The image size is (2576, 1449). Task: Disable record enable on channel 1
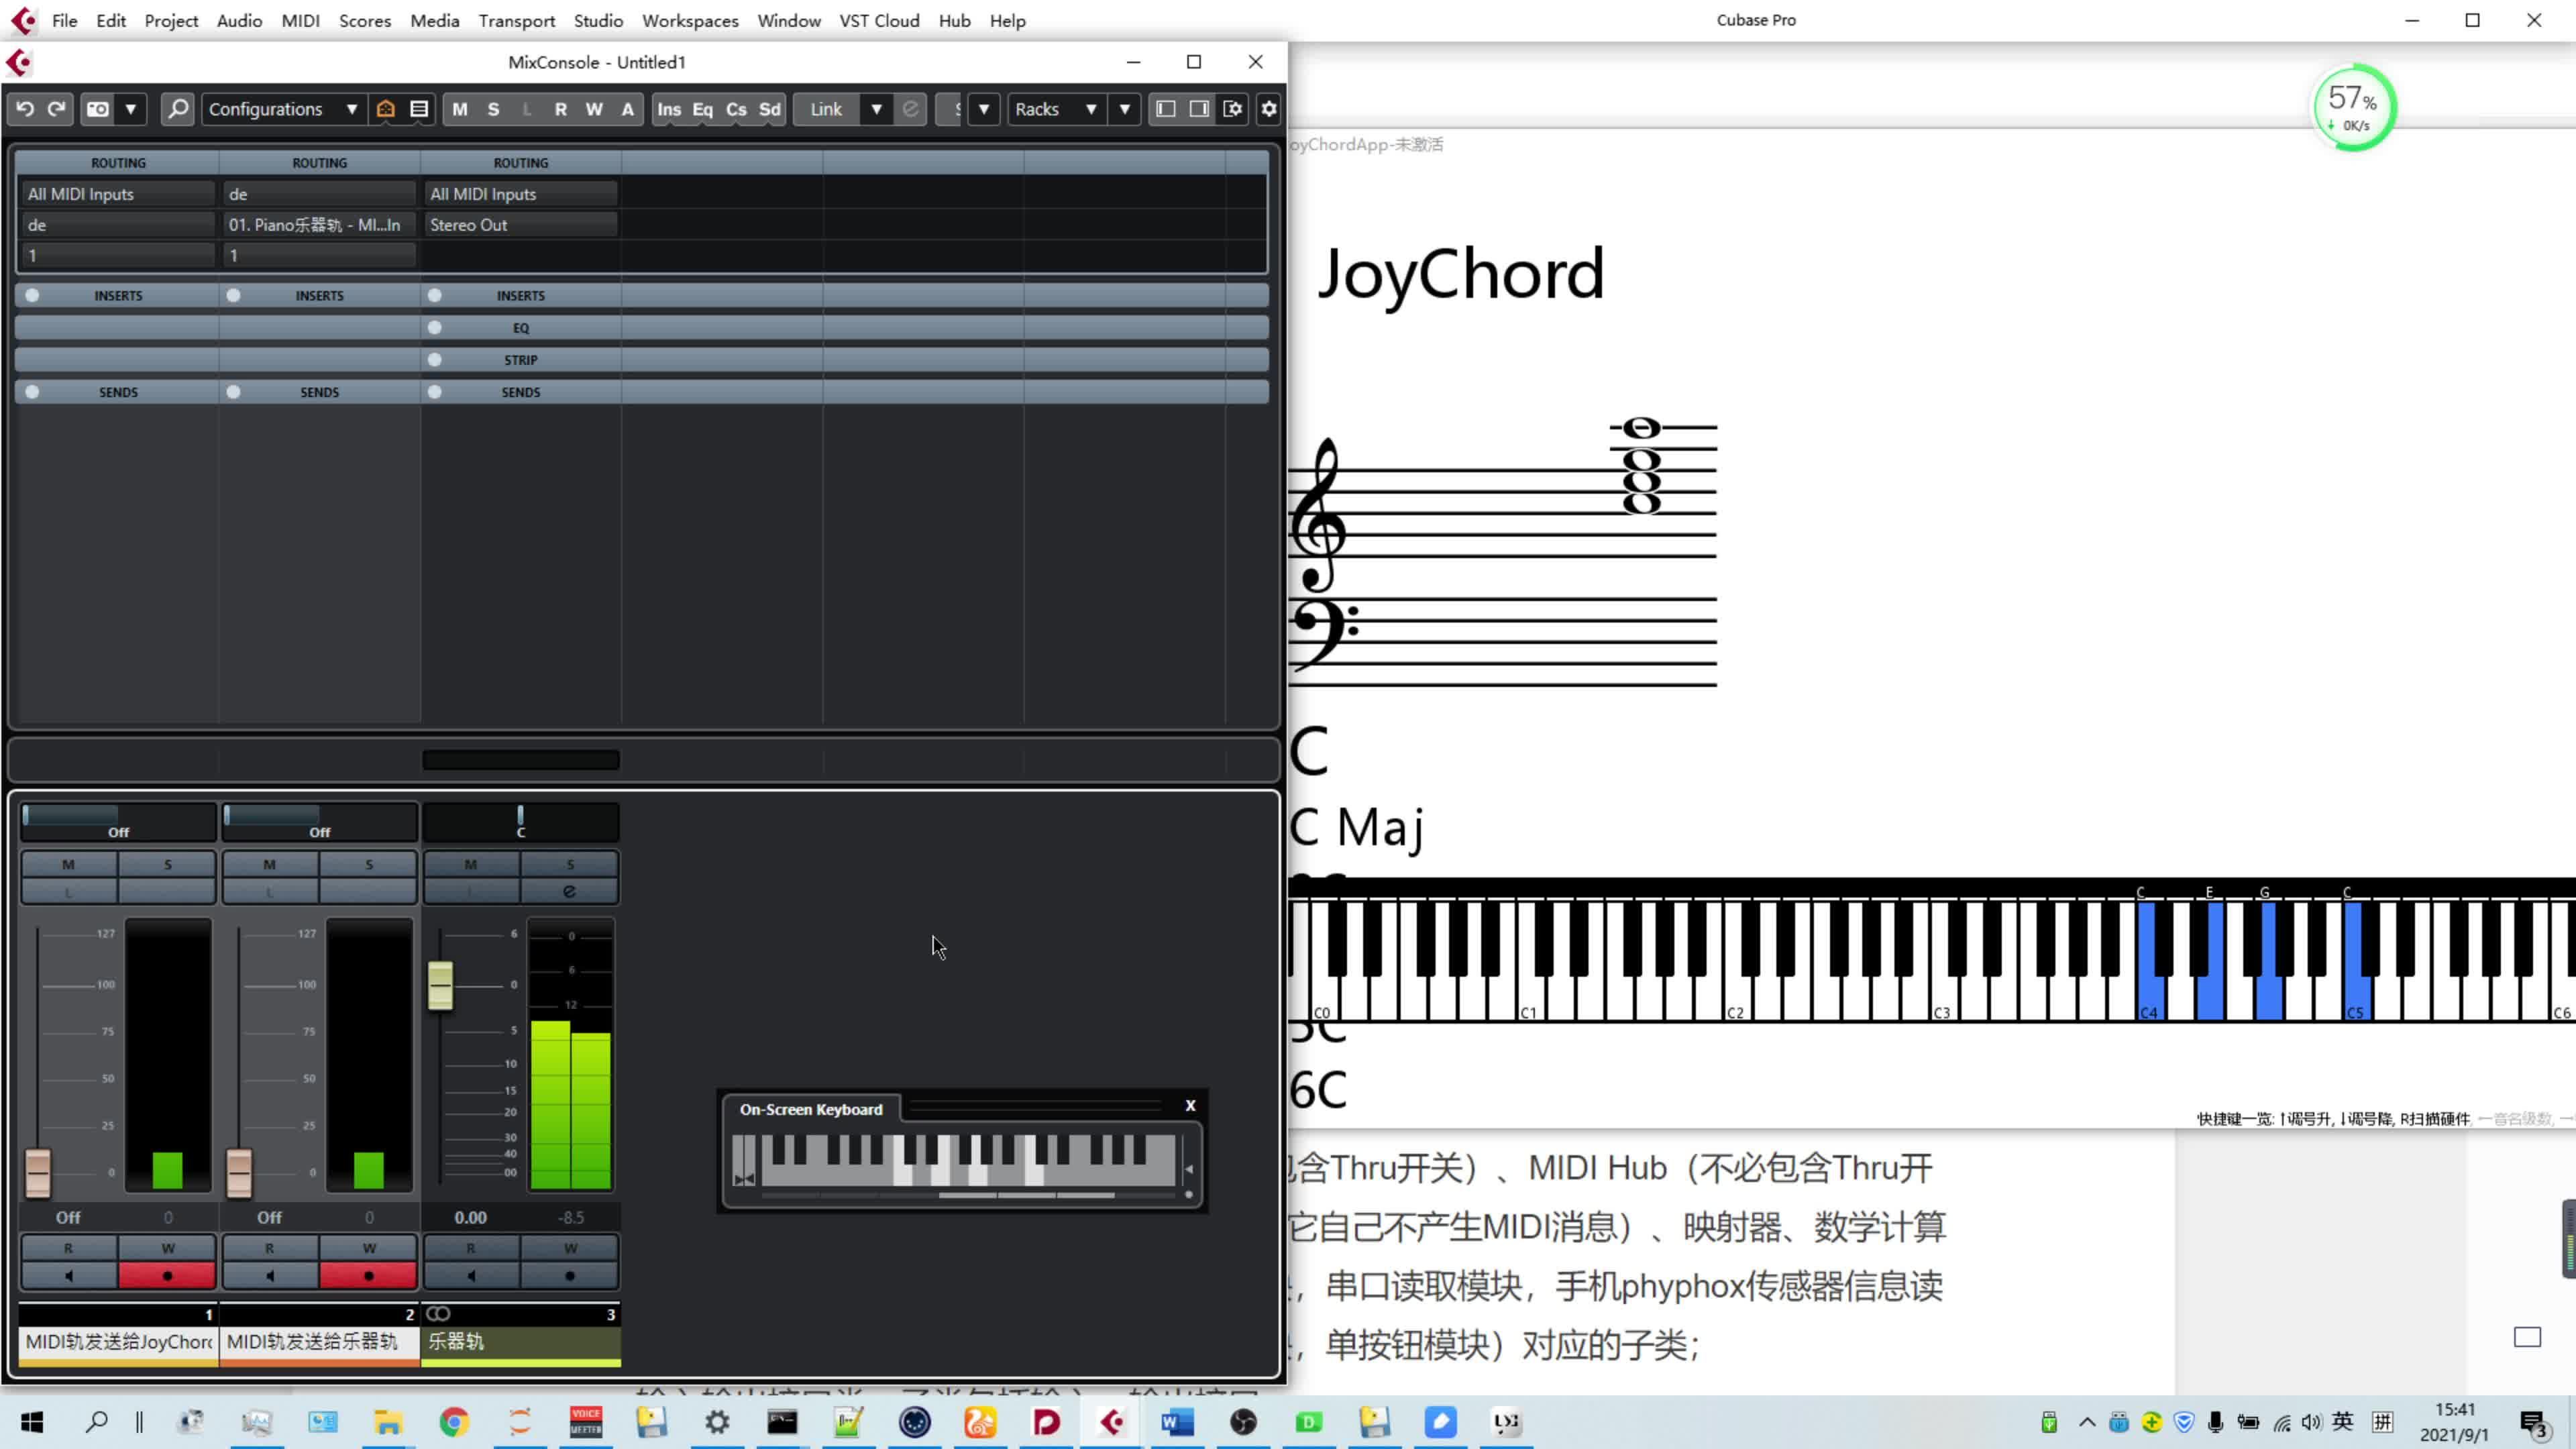tap(167, 1276)
